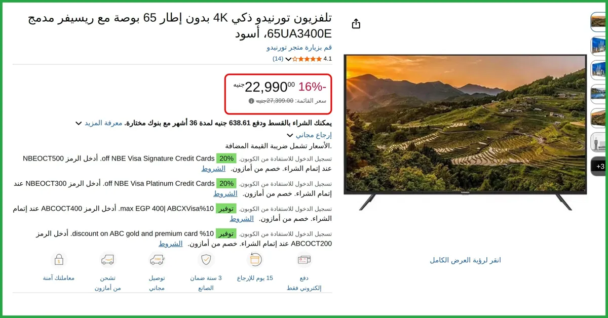
Task: Click the 15 days return box icon
Action: [255, 260]
